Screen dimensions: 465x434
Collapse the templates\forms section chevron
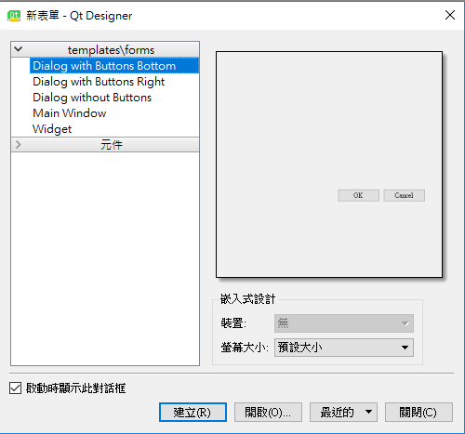pos(19,49)
